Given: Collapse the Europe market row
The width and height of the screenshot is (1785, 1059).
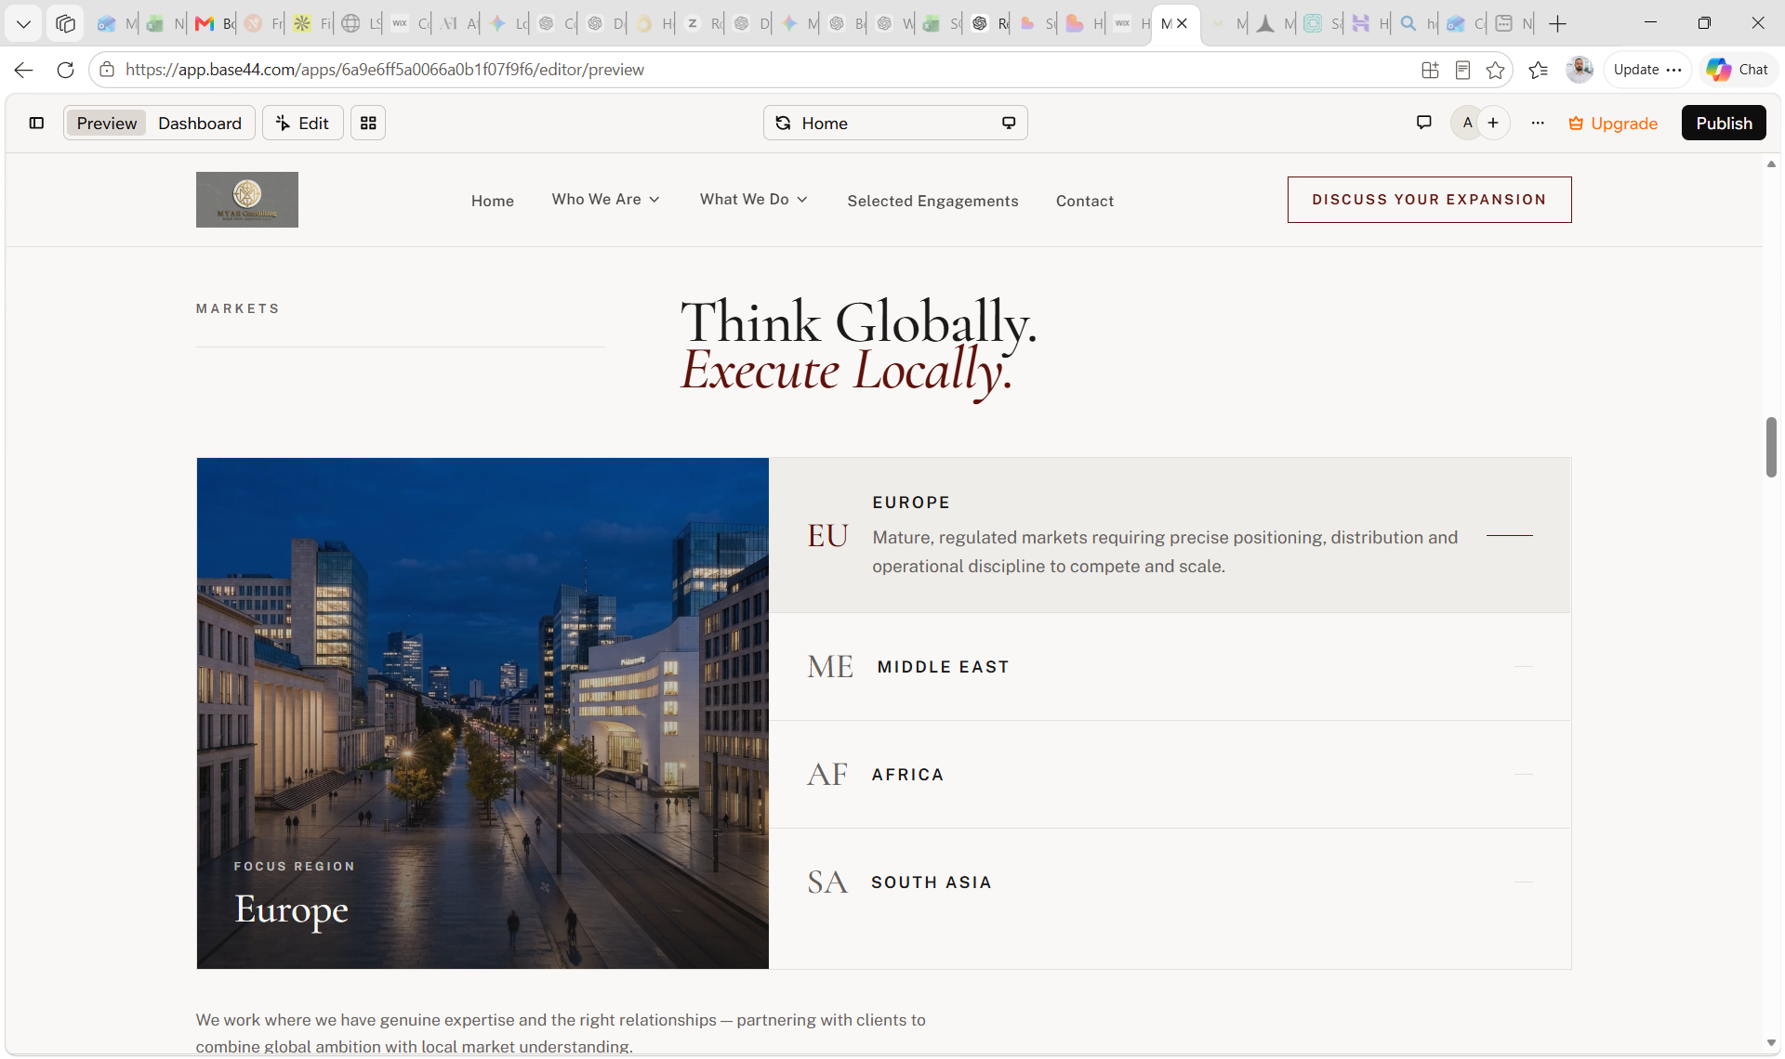Looking at the screenshot, I should [1170, 535].
